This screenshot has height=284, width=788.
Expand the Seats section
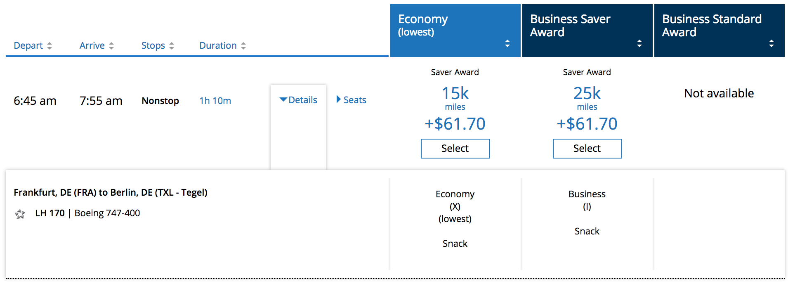352,100
